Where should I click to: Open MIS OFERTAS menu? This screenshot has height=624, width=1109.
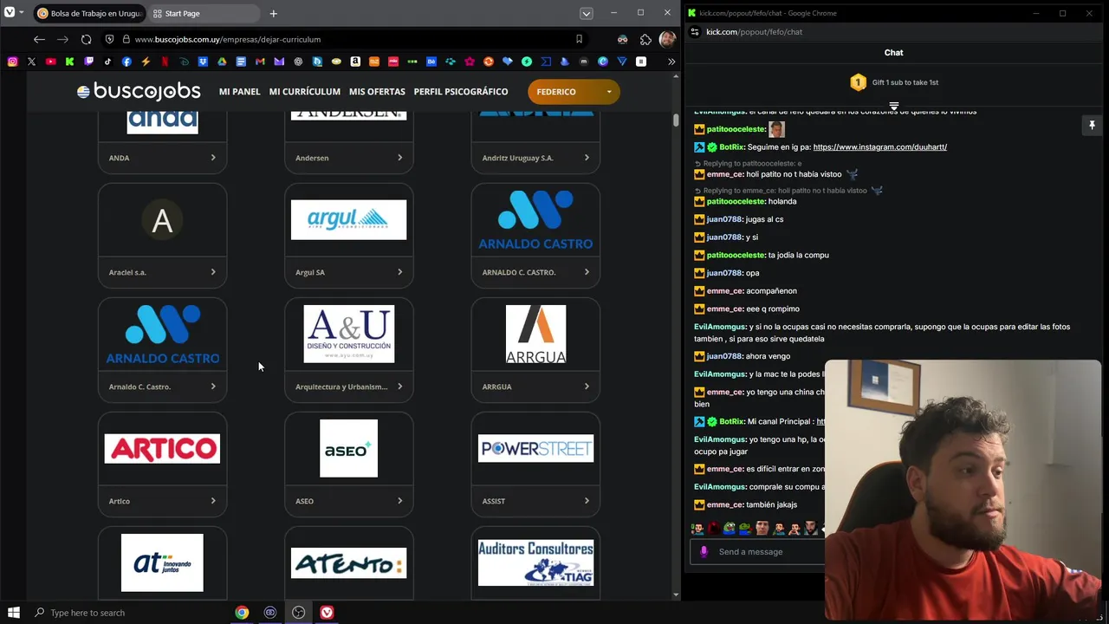click(377, 92)
